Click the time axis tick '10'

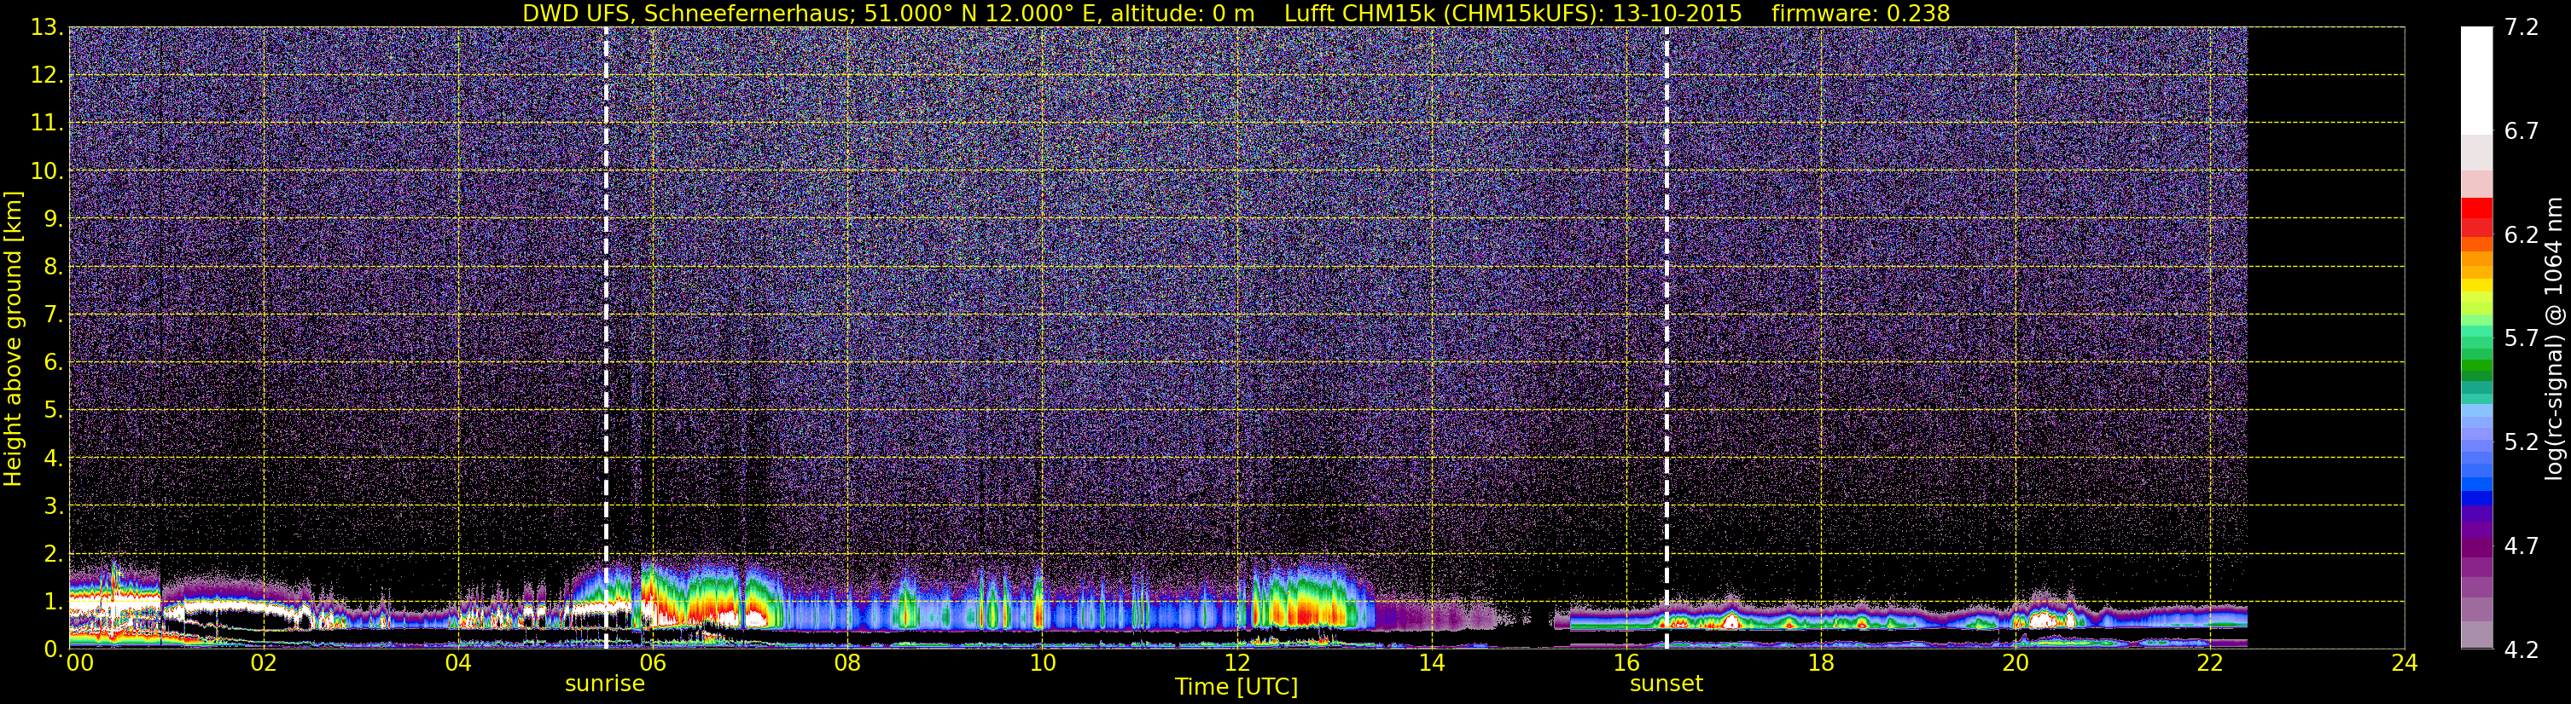point(1042,664)
